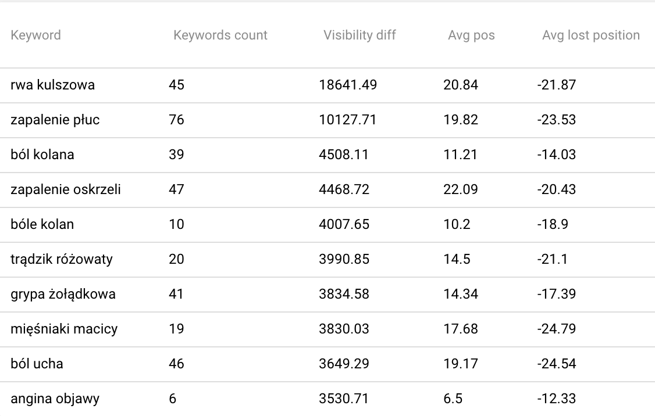Select the zapalenie płuc keyword cell
Viewport: 655px width, 416px height.
point(55,120)
